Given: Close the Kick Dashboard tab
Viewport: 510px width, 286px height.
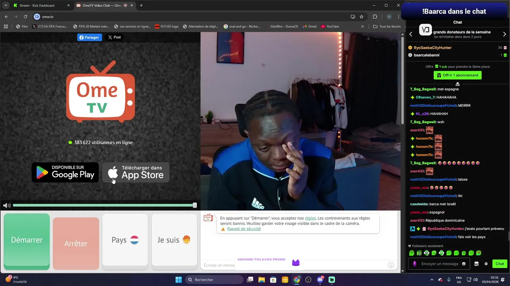Looking at the screenshot, I should (x=69, y=6).
